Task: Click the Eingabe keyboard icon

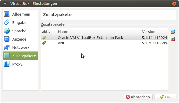Action: pyautogui.click(x=6, y=23)
